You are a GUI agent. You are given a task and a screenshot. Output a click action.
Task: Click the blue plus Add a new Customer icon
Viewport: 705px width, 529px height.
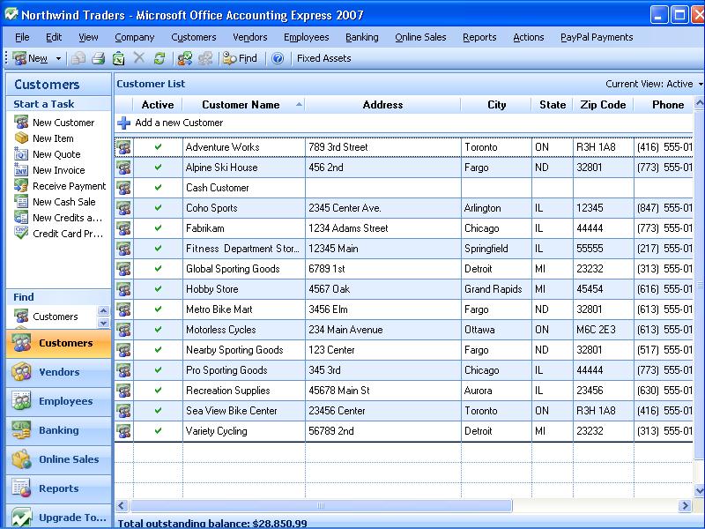(124, 123)
